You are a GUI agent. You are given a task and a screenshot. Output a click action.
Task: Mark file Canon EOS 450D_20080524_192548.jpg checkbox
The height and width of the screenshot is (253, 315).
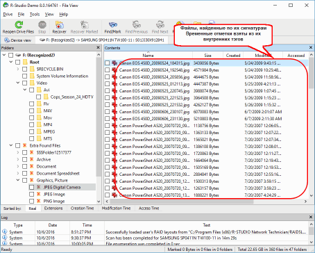pyautogui.click(x=107, y=70)
